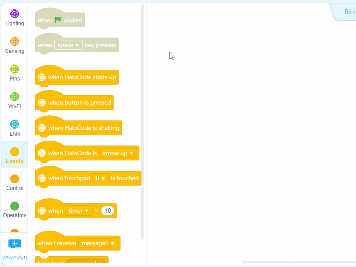356x267 pixels.
Task: Open the Sensing block category
Action: (15, 45)
